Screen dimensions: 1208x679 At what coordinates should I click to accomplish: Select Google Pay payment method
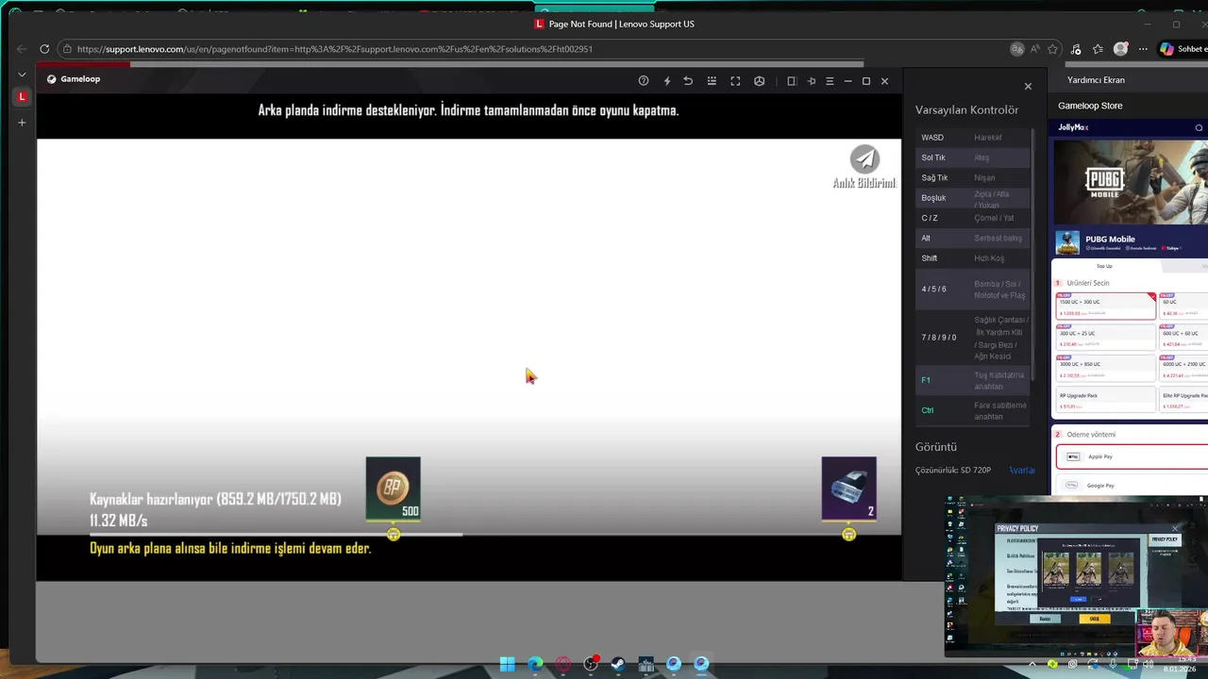point(1132,486)
